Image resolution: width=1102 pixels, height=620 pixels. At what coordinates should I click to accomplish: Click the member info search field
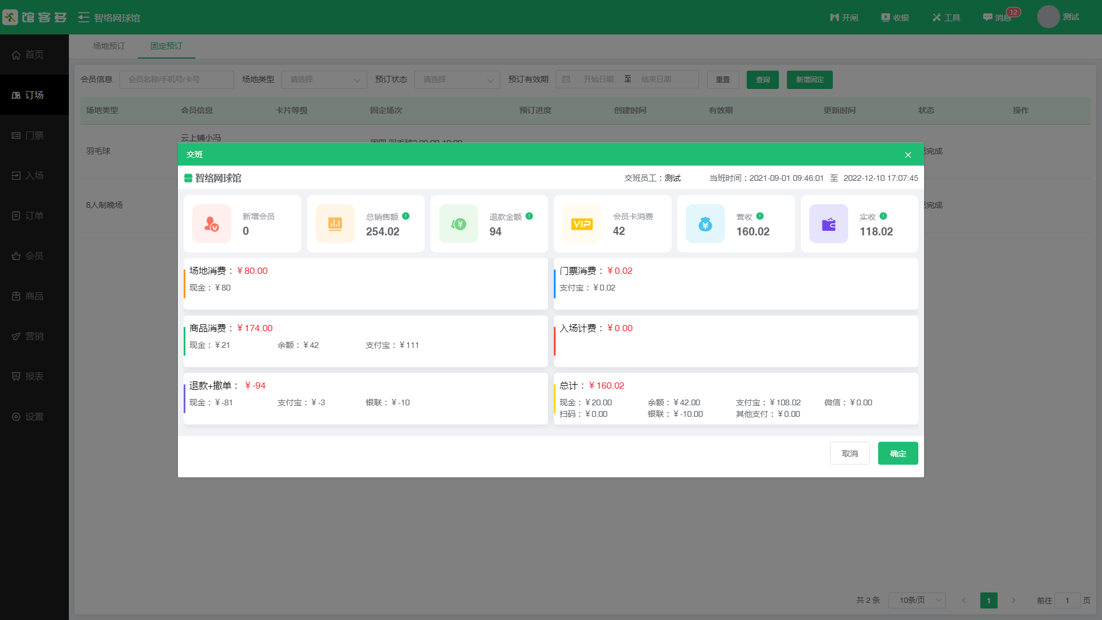[176, 80]
